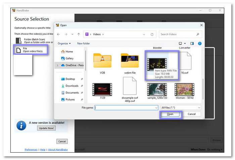Open the Preferences link
Screen dimensions: 235x160
[x=31, y=150]
